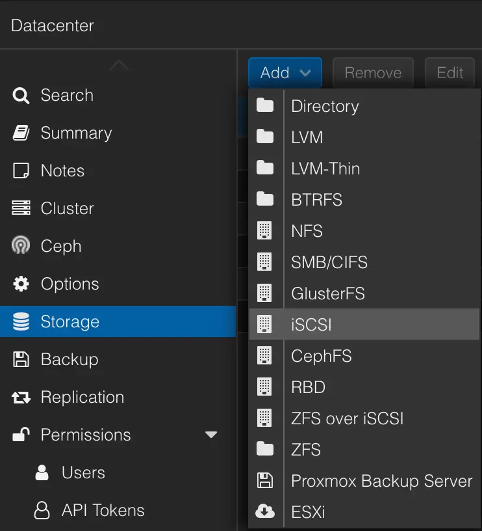Click the Edit button

point(450,73)
